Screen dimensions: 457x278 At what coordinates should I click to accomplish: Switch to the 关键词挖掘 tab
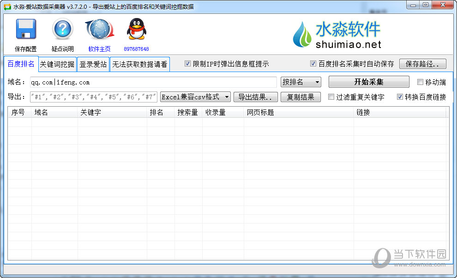57,64
